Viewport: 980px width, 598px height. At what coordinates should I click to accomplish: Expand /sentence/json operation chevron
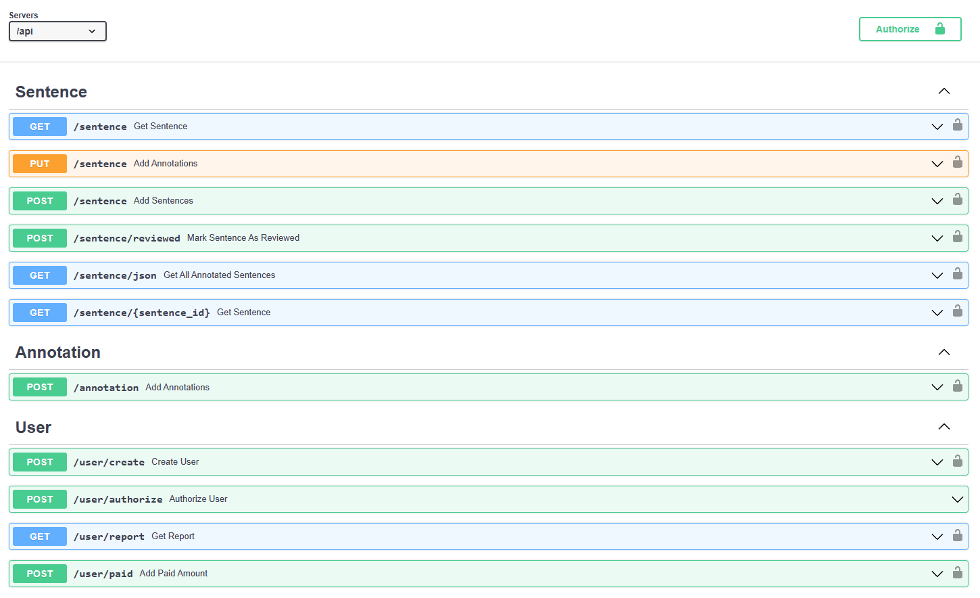pyautogui.click(x=937, y=276)
